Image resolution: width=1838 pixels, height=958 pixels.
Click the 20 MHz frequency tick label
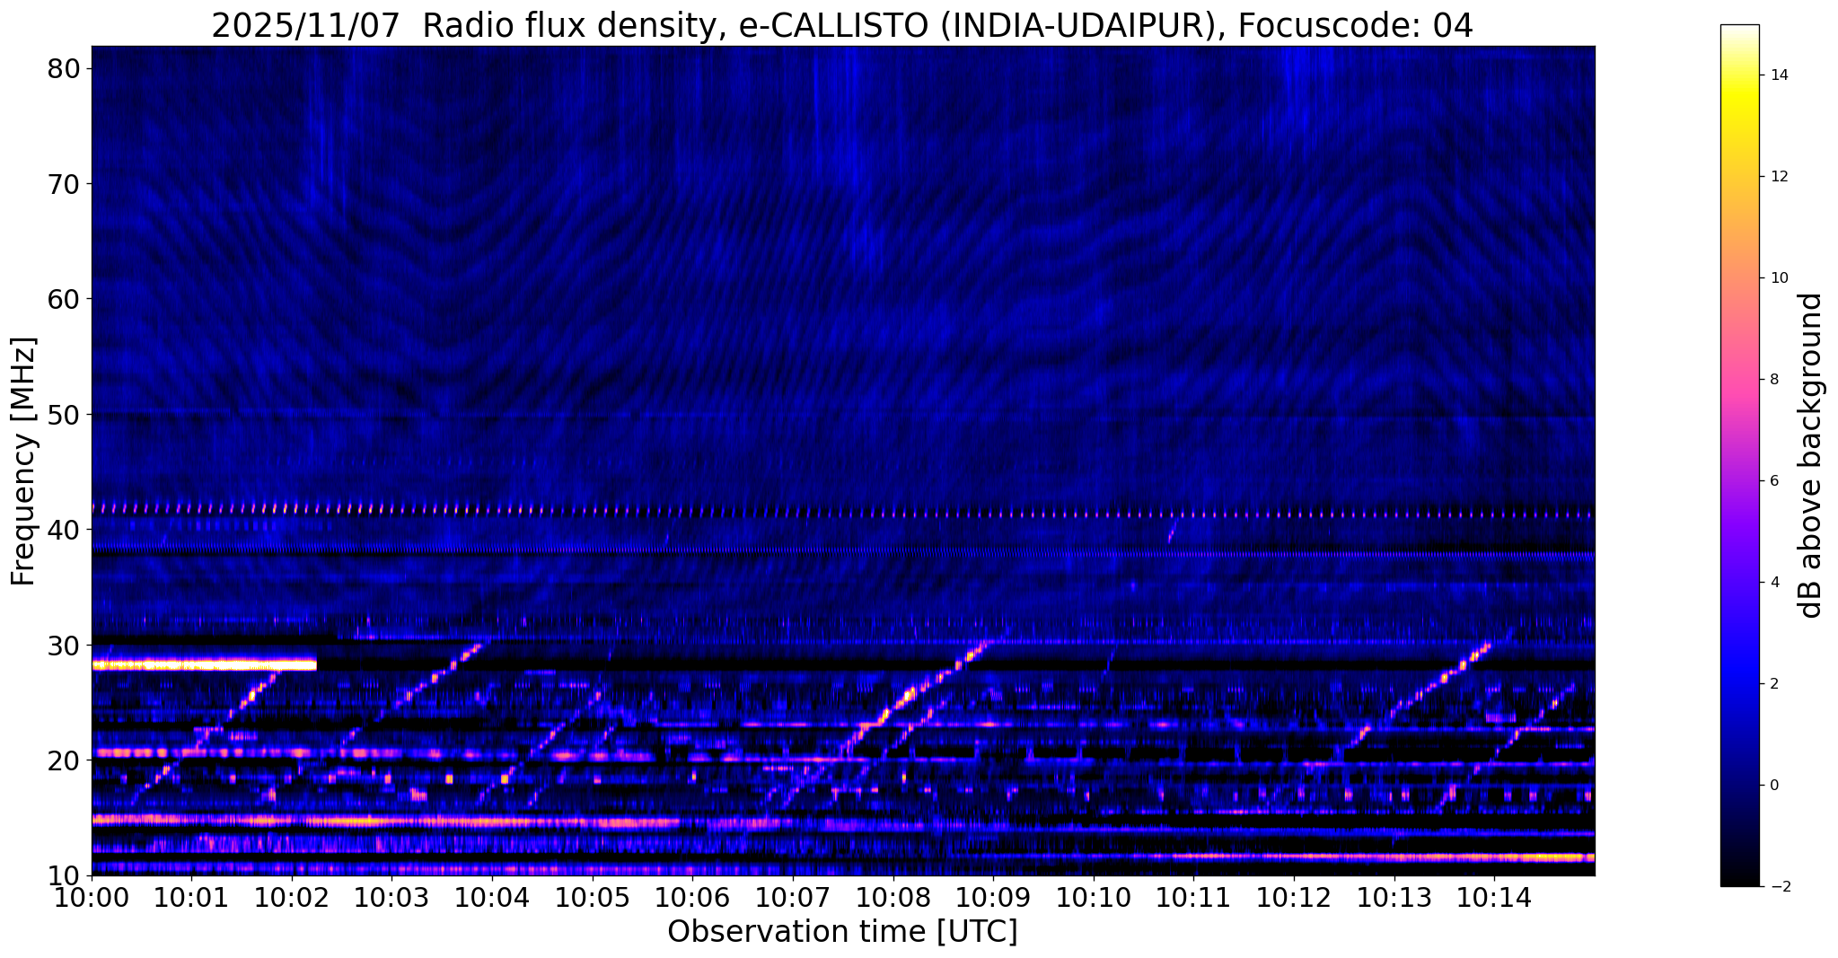pos(63,760)
